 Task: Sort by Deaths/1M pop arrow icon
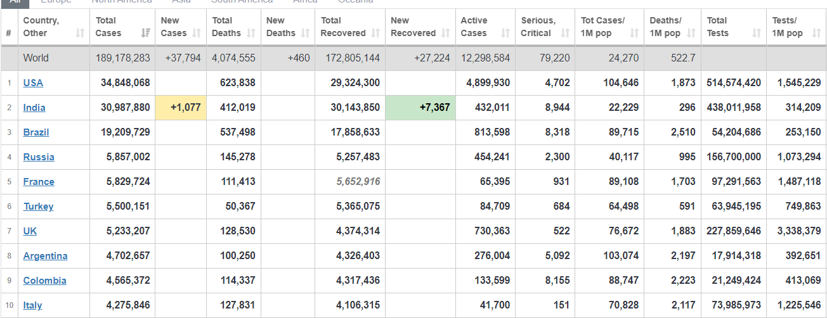coord(691,33)
